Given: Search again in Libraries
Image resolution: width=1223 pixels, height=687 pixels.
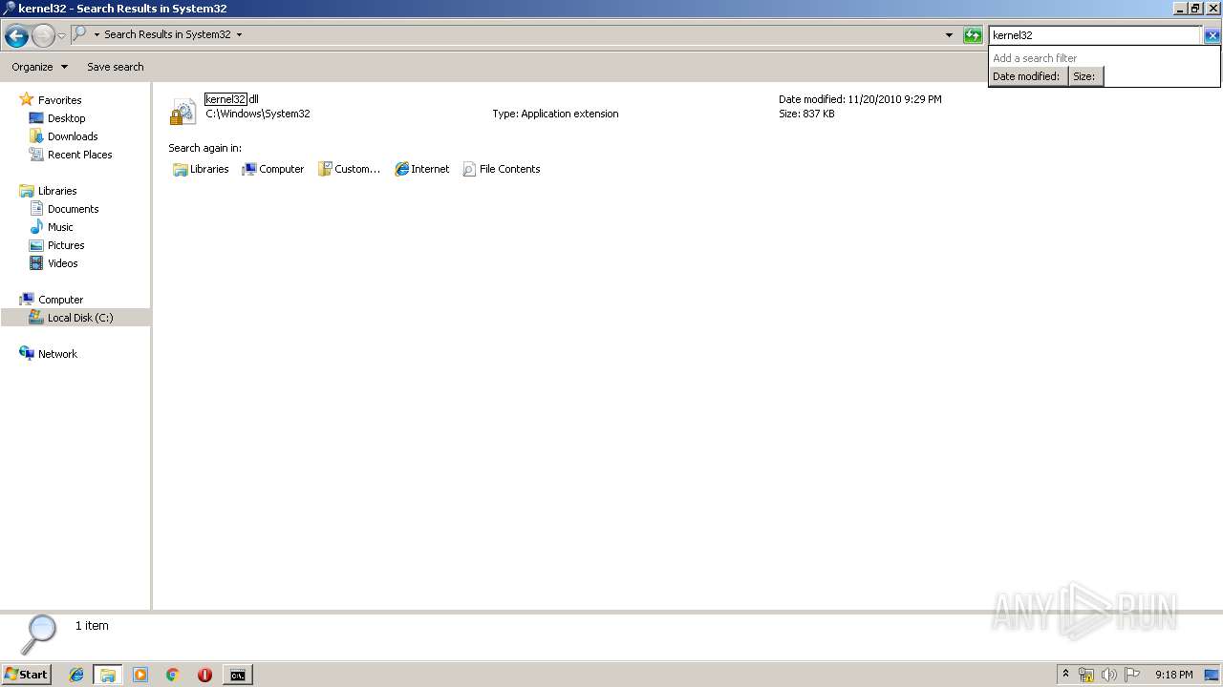Looking at the screenshot, I should (x=201, y=169).
